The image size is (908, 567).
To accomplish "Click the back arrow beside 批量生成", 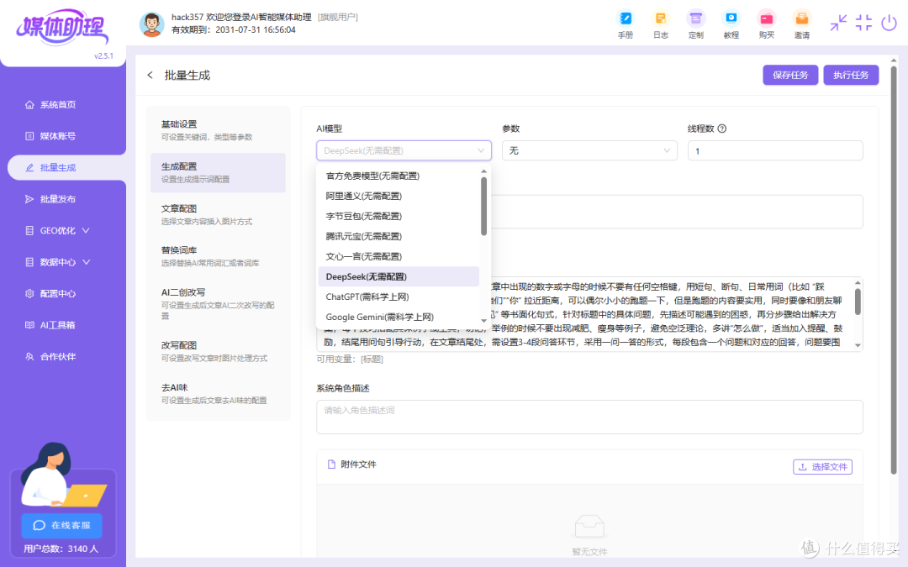I will coord(150,76).
